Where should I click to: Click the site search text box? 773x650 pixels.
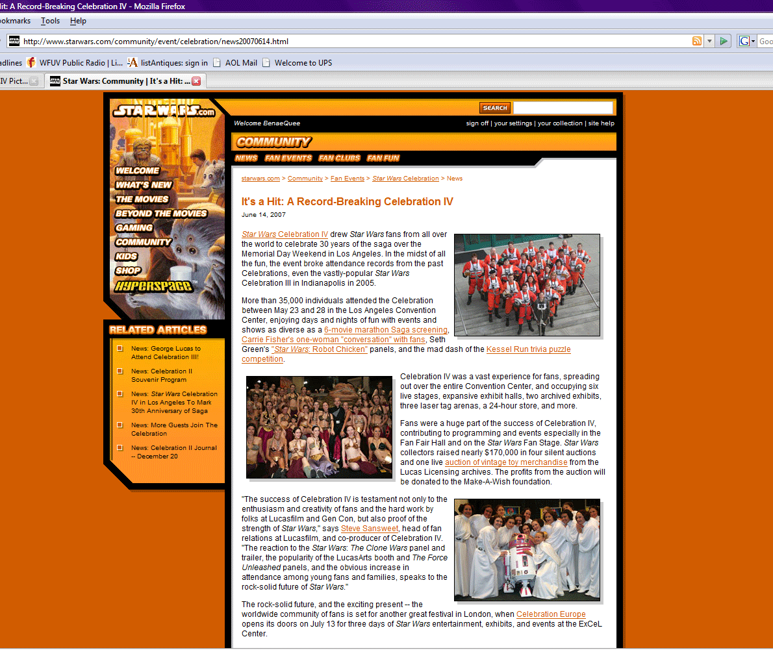coord(563,108)
